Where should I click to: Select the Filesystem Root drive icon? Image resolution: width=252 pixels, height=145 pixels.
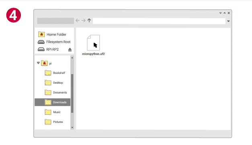click(41, 42)
